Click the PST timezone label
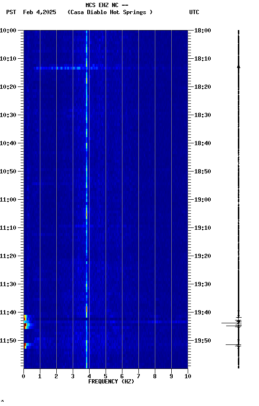 (11, 12)
